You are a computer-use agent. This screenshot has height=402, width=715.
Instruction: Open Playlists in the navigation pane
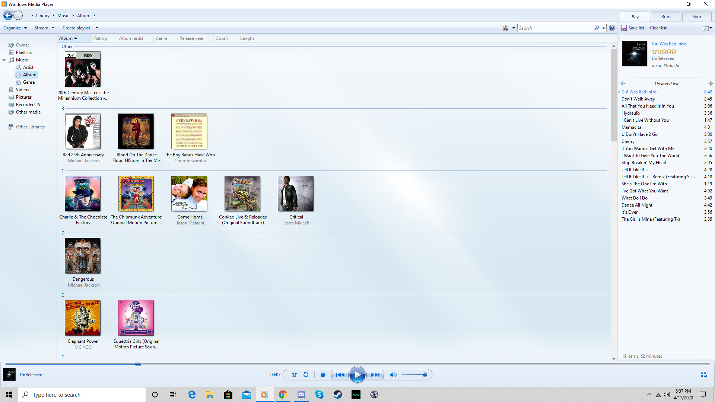pos(23,52)
